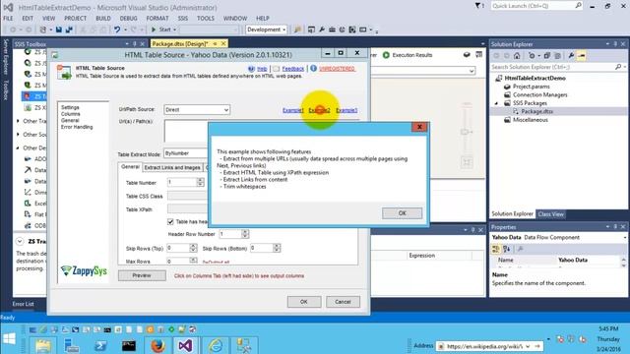Open Firefox from the taskbar
The image size is (630, 354).
(x=157, y=345)
